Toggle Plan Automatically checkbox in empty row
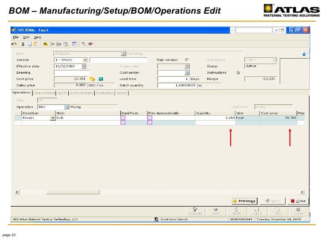The height and width of the screenshot is (241, 321). point(150,123)
